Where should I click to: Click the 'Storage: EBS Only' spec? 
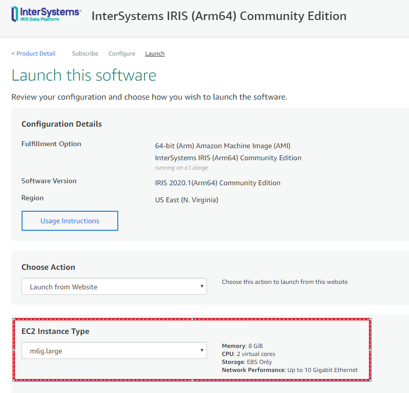247,362
